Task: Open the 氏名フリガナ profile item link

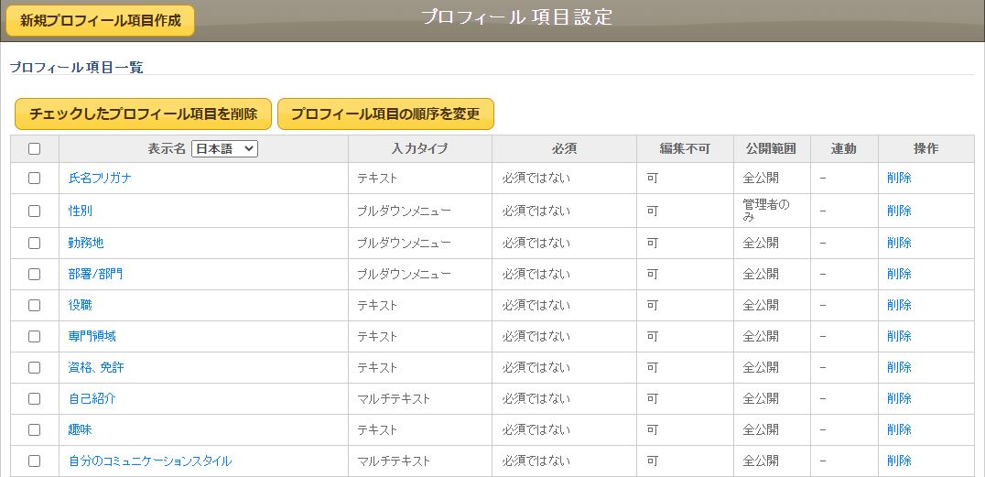Action: tap(100, 179)
